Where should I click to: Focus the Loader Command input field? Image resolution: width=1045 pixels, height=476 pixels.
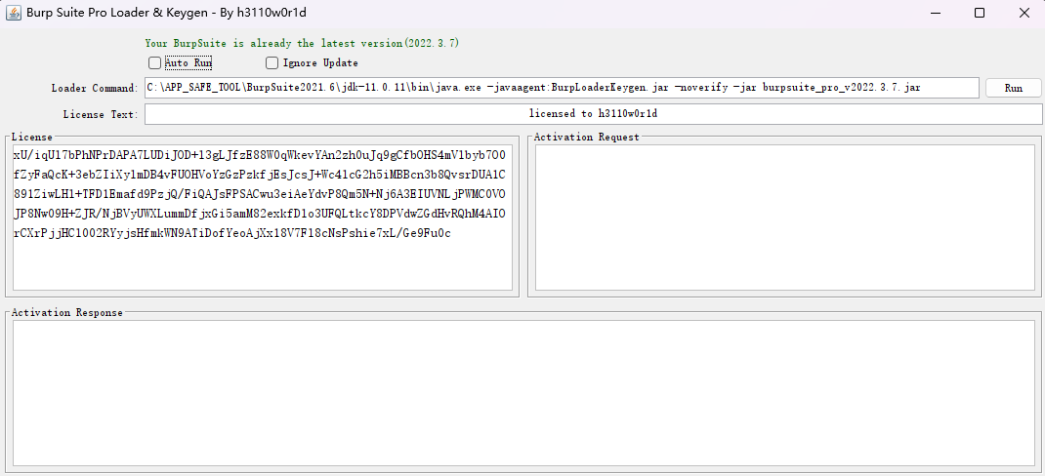(562, 88)
